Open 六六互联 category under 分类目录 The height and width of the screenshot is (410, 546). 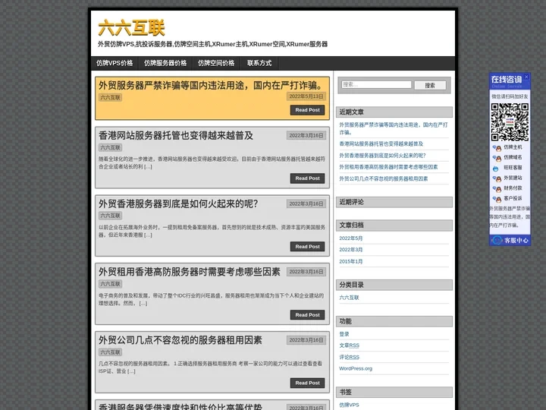pyautogui.click(x=349, y=298)
